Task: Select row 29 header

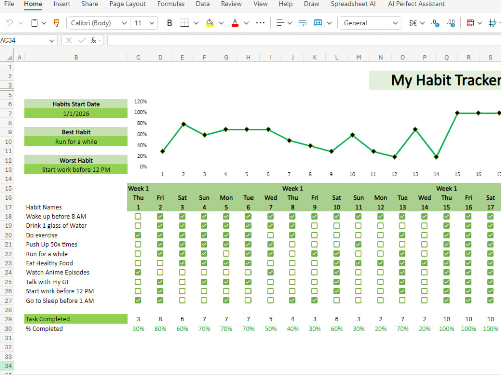Action: tap(8, 319)
